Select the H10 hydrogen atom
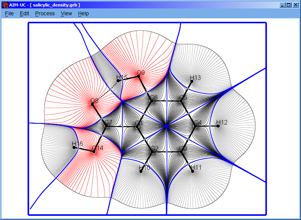Image resolution: width=301 pixels, height=220 pixels. [141, 171]
